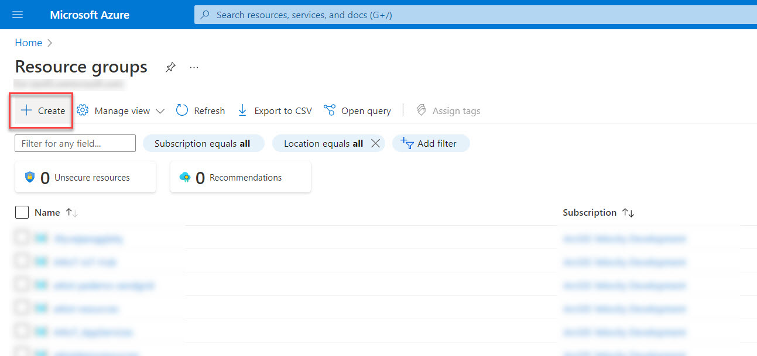
Task: Select the Export to CSV icon
Action: (242, 110)
